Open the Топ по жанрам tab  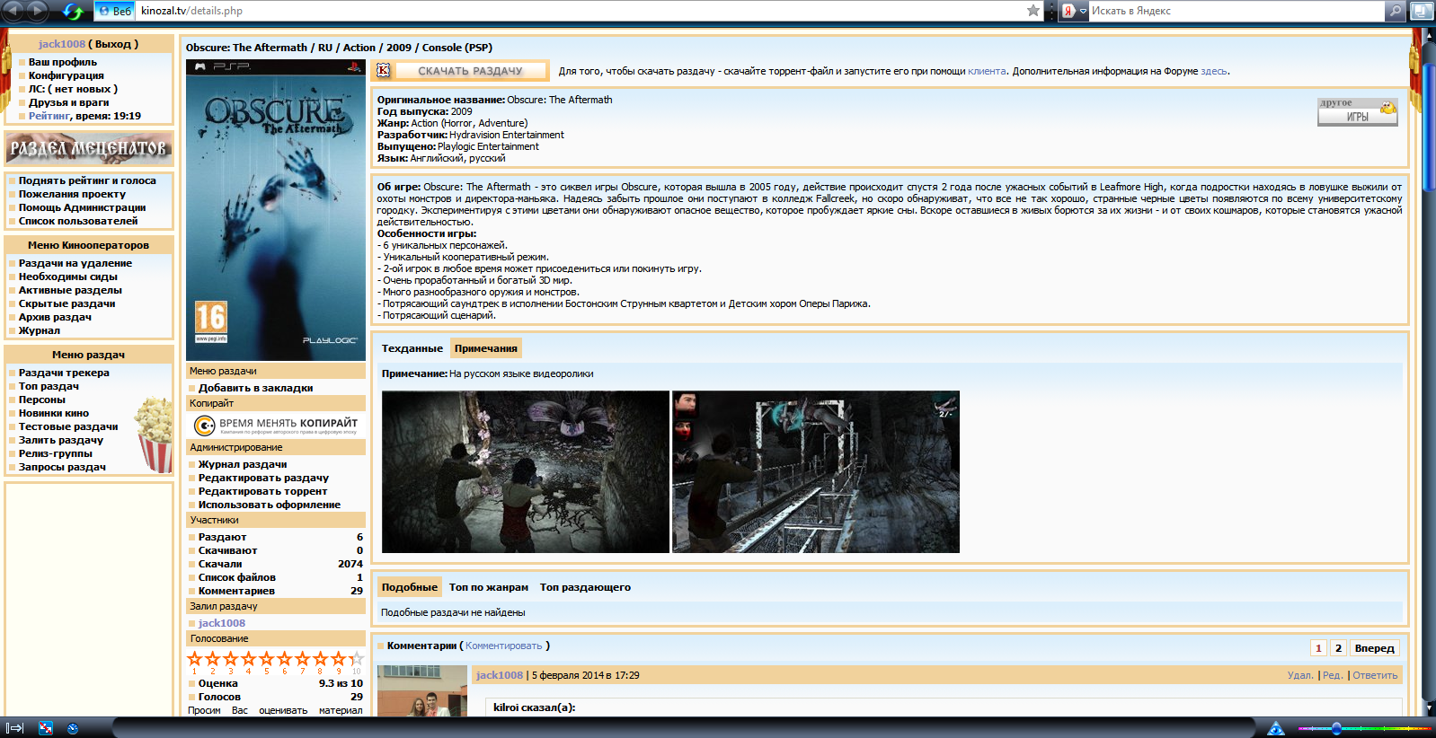coord(488,587)
